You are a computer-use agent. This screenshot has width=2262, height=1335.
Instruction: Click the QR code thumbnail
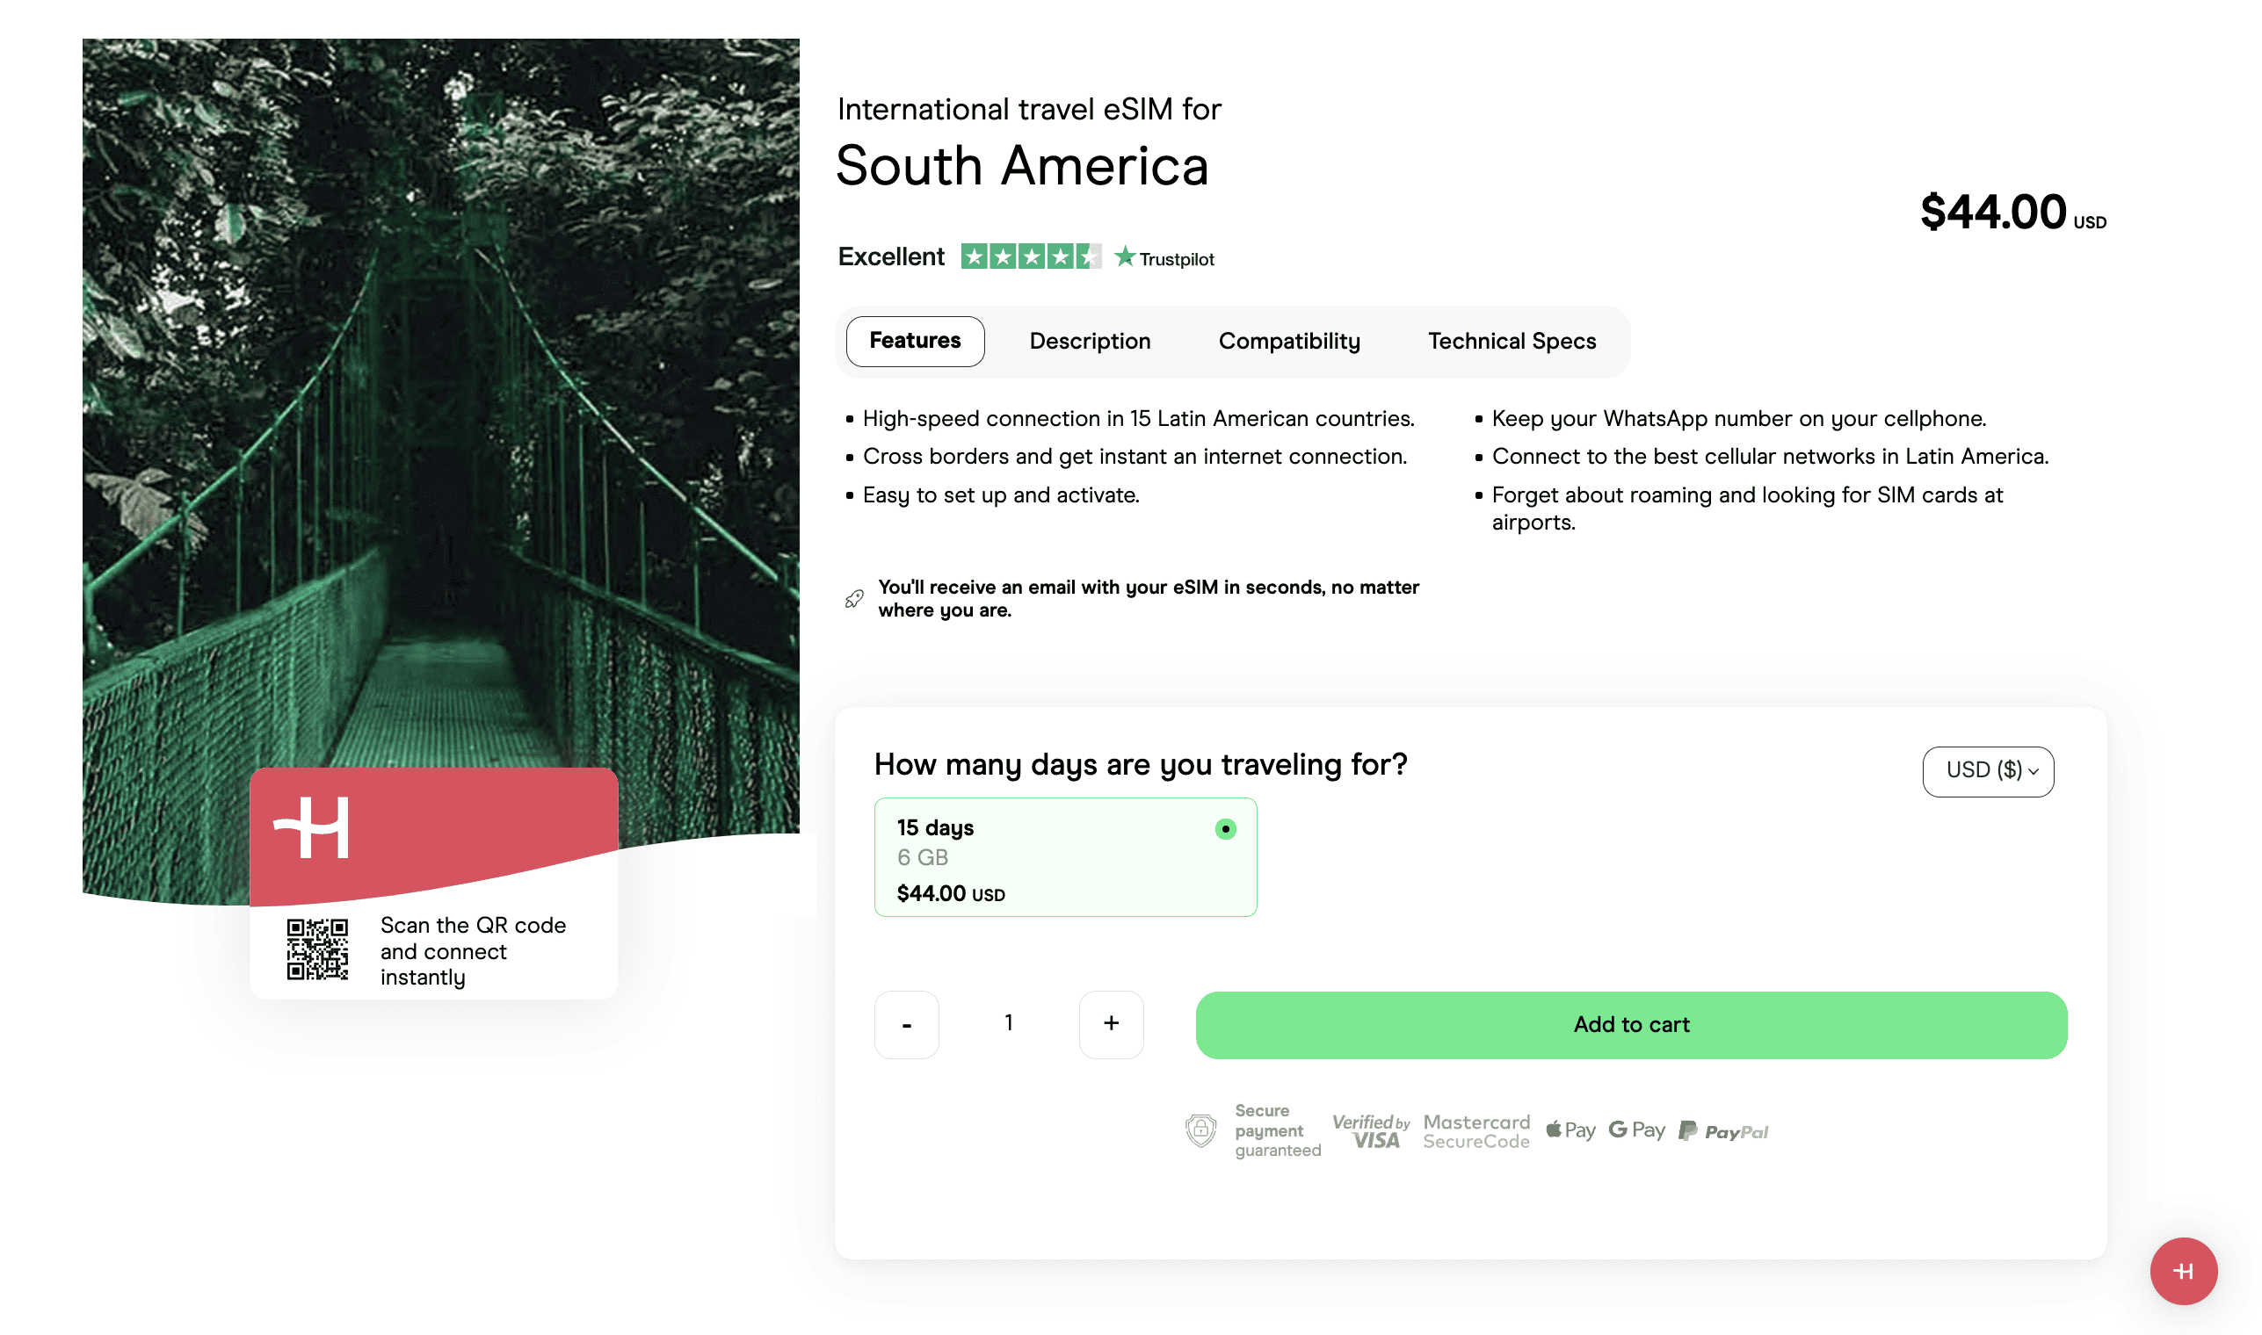coord(317,950)
